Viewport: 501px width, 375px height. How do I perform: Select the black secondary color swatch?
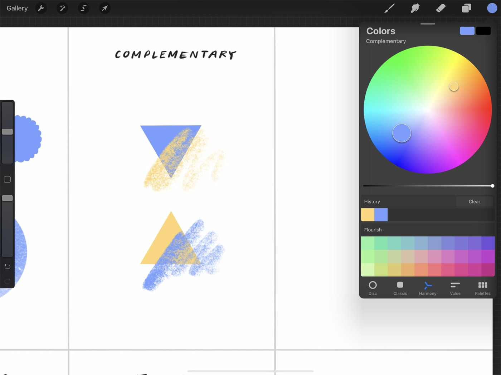pyautogui.click(x=483, y=31)
